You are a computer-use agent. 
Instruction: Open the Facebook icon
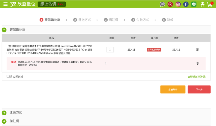(x=186, y=4)
